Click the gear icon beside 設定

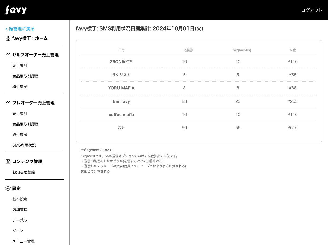pyautogui.click(x=8, y=188)
